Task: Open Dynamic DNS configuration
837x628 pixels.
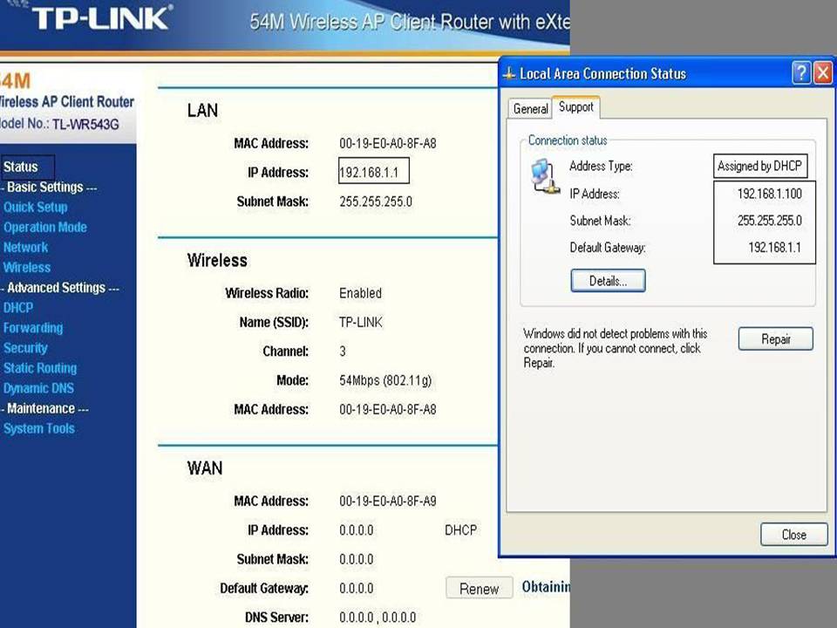Action: (x=39, y=387)
